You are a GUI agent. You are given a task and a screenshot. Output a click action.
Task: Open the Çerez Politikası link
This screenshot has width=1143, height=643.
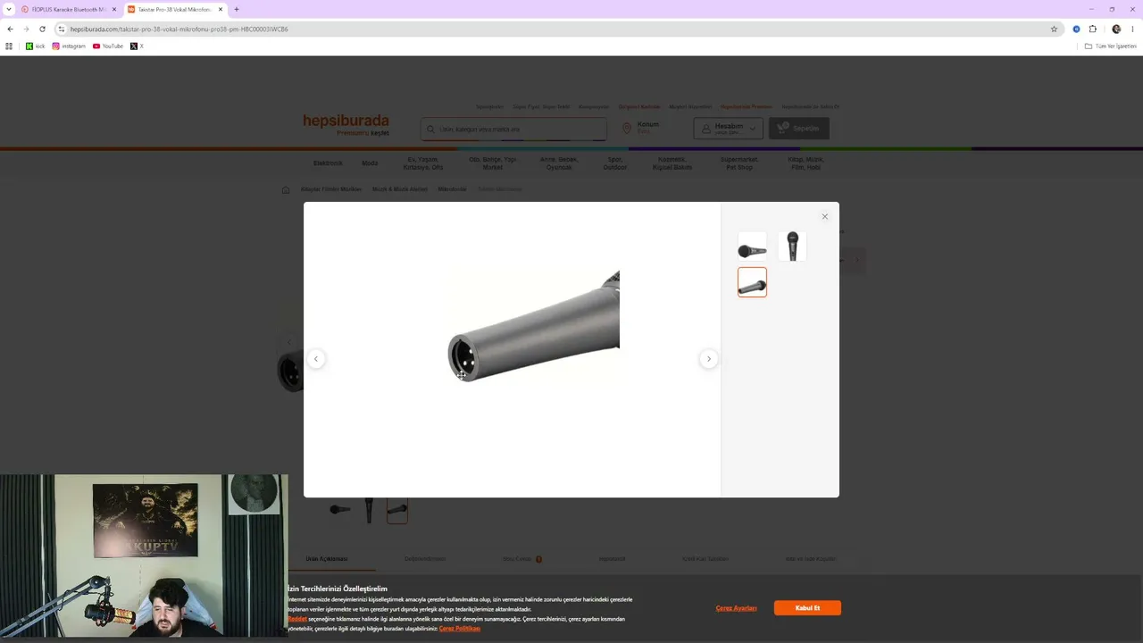460,629
